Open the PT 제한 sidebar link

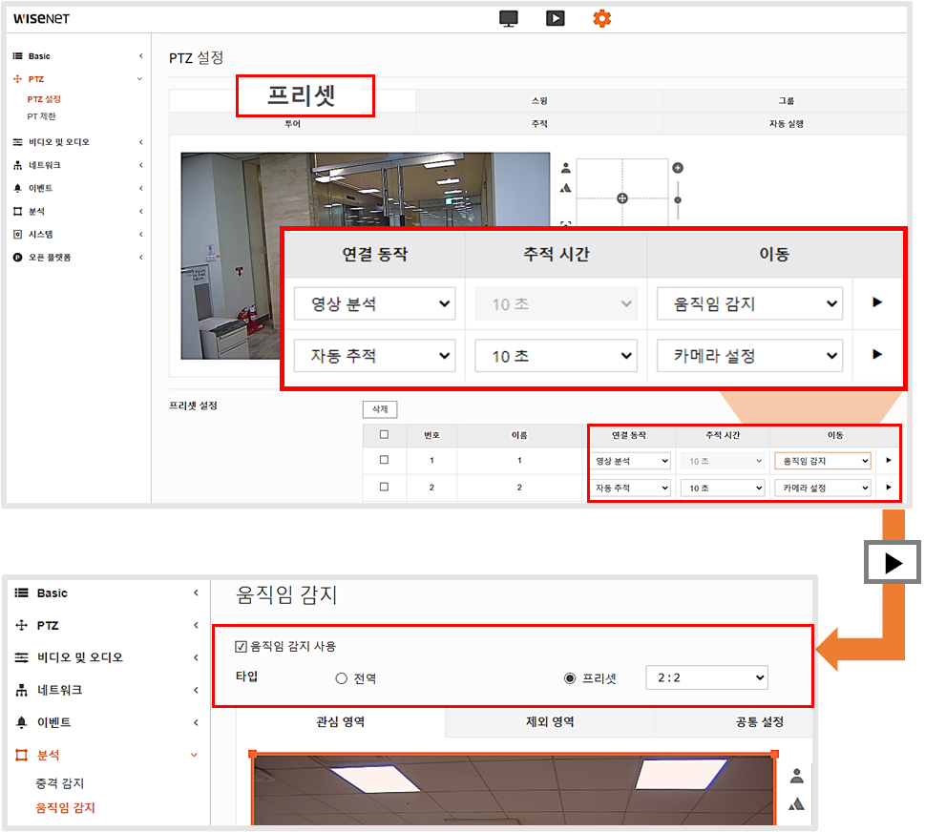pyautogui.click(x=41, y=116)
